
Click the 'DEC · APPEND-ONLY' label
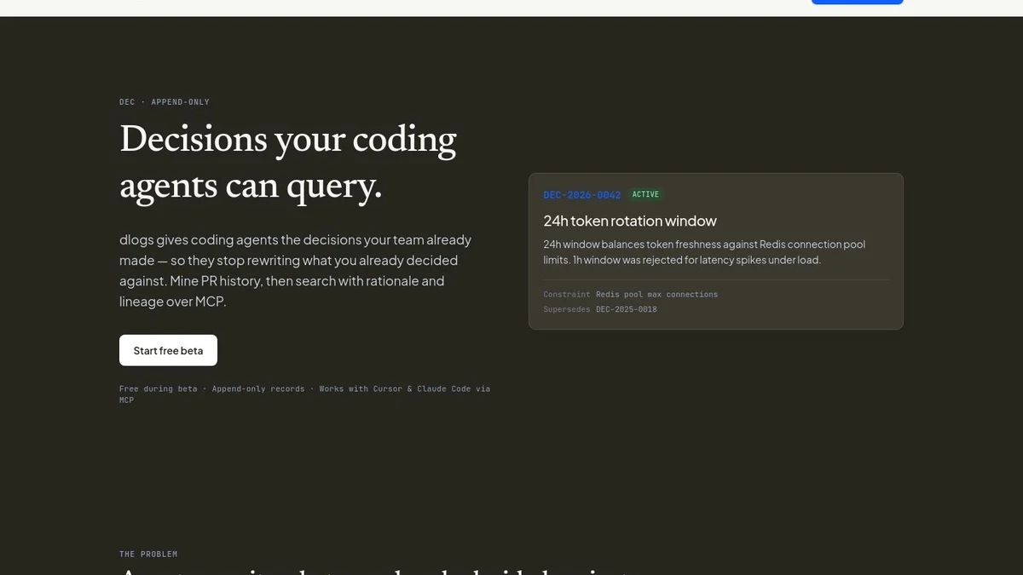click(165, 102)
